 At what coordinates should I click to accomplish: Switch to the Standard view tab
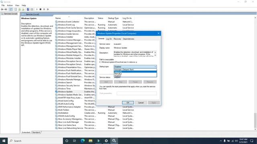(36, 132)
